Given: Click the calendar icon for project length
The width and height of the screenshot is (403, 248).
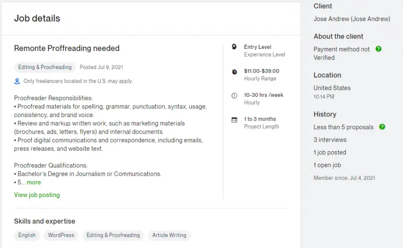Looking at the screenshot, I should 234,120.
